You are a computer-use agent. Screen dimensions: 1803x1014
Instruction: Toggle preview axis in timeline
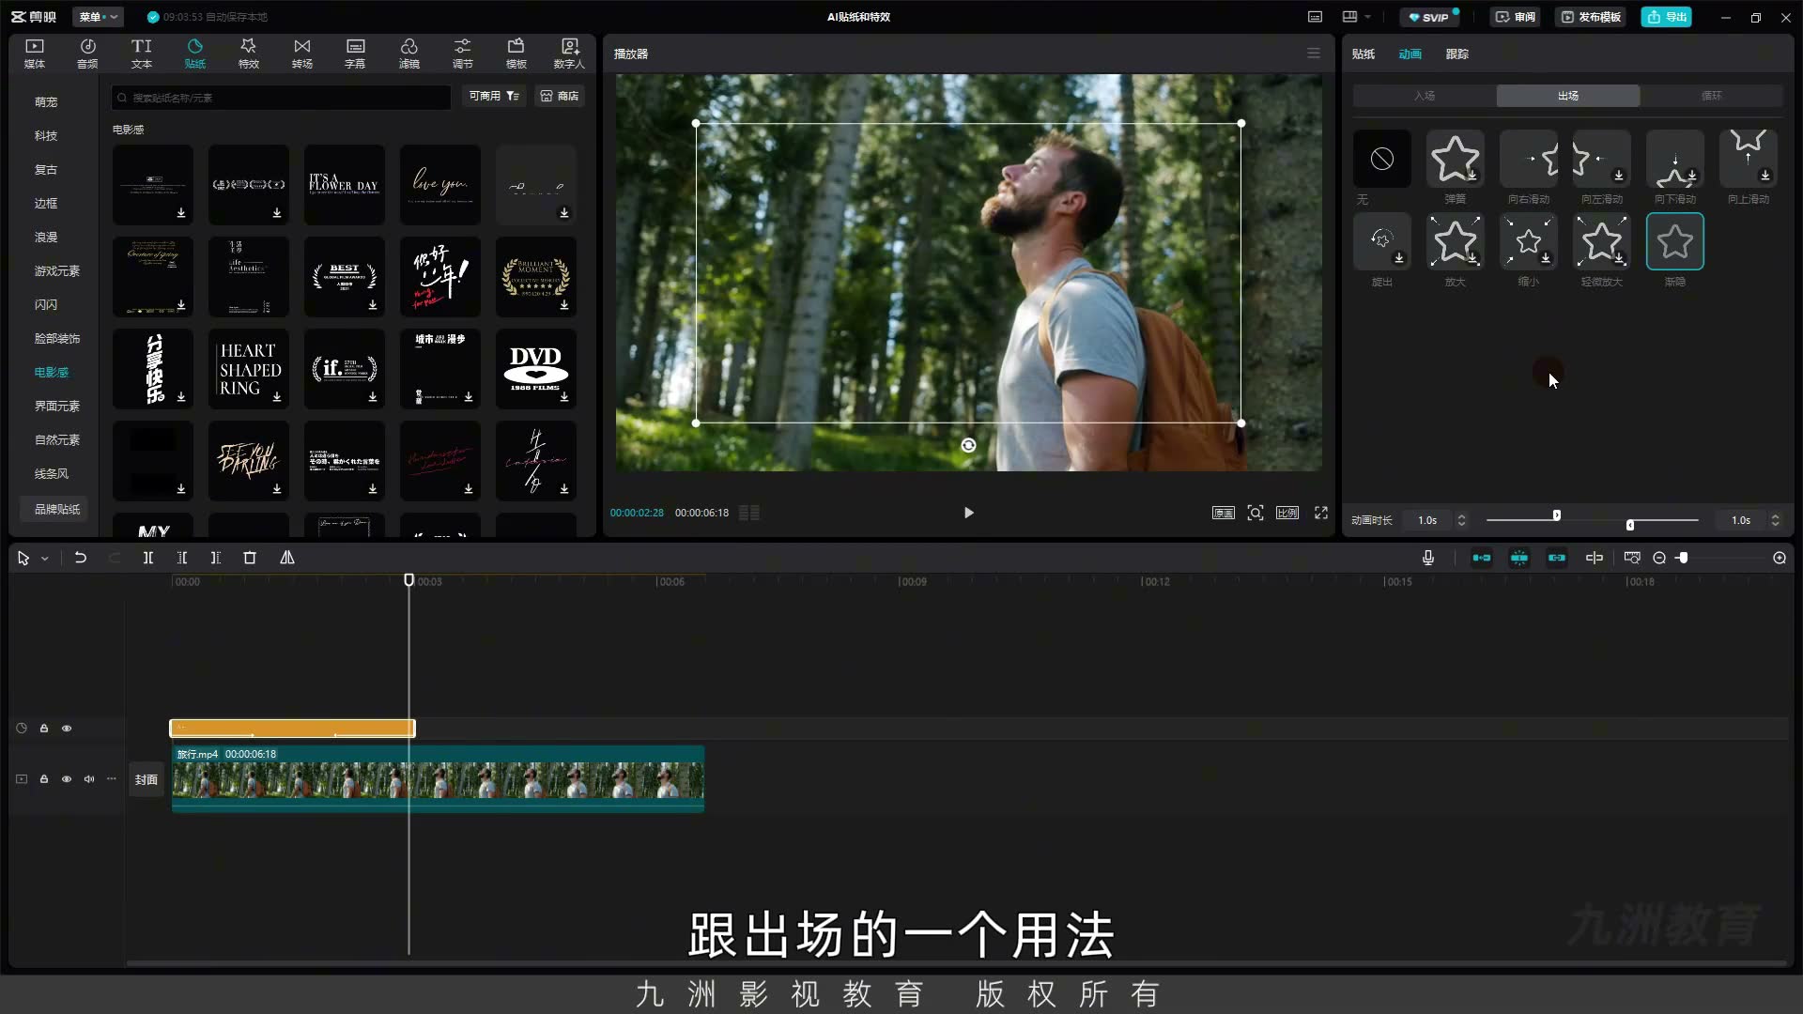(x=1595, y=558)
